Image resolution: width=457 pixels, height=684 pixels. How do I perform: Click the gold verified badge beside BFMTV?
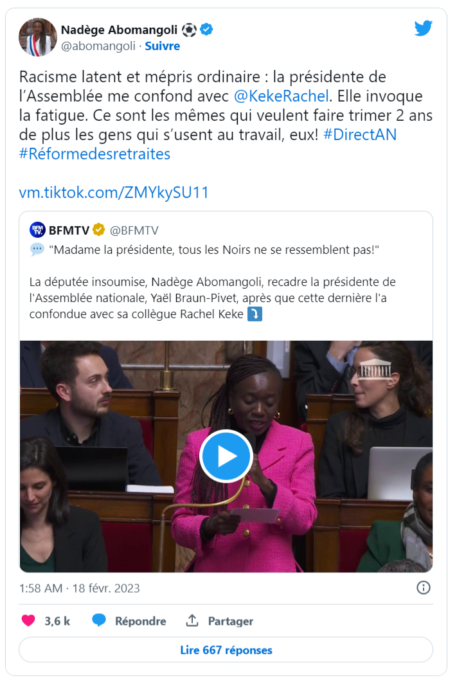coord(99,230)
